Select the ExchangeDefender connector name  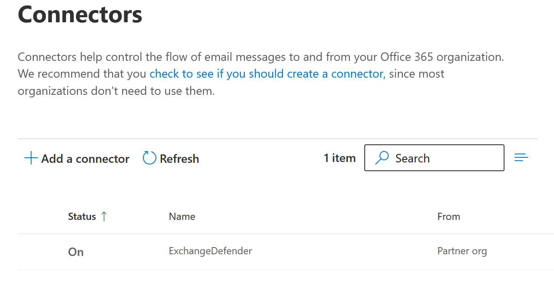[x=210, y=251]
